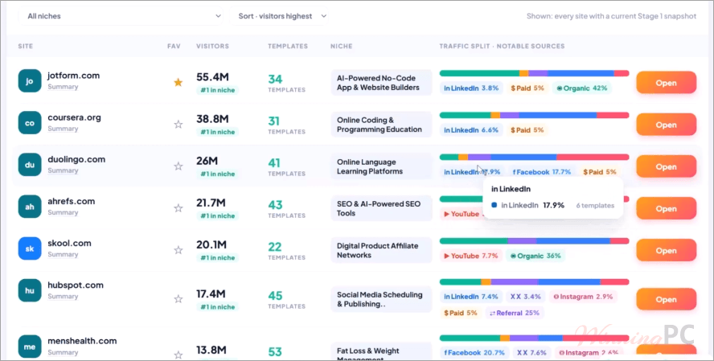714x361 pixels.
Task: Select the Digital Product Affiliate Networks tag
Action: click(x=381, y=250)
